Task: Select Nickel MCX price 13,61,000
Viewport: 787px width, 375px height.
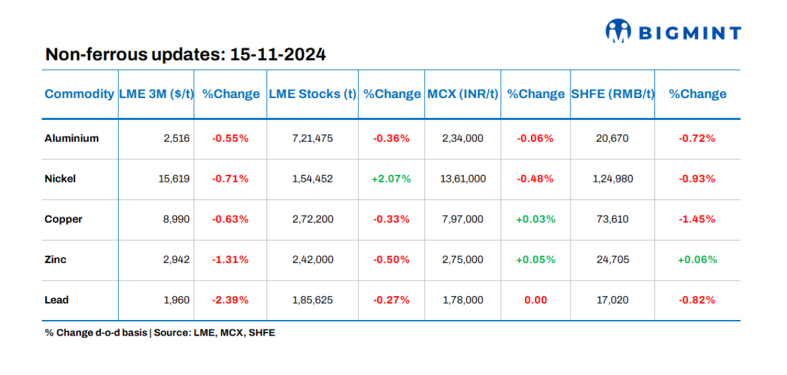Action: pyautogui.click(x=463, y=179)
